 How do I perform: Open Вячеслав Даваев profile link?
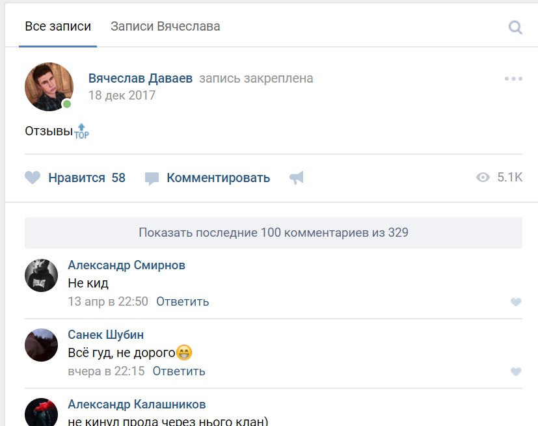pos(141,79)
